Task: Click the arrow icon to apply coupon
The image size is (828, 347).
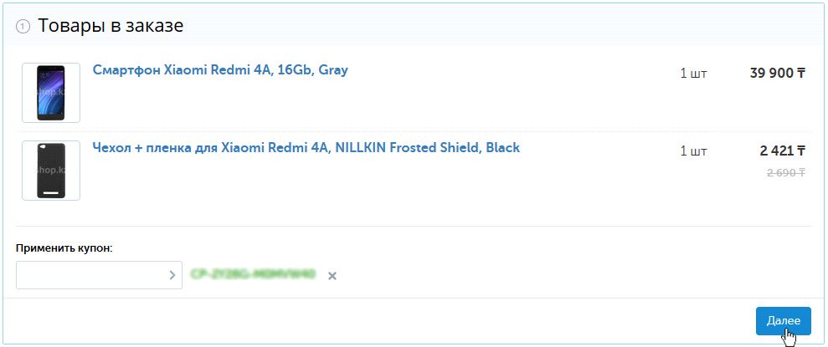Action: pyautogui.click(x=172, y=275)
